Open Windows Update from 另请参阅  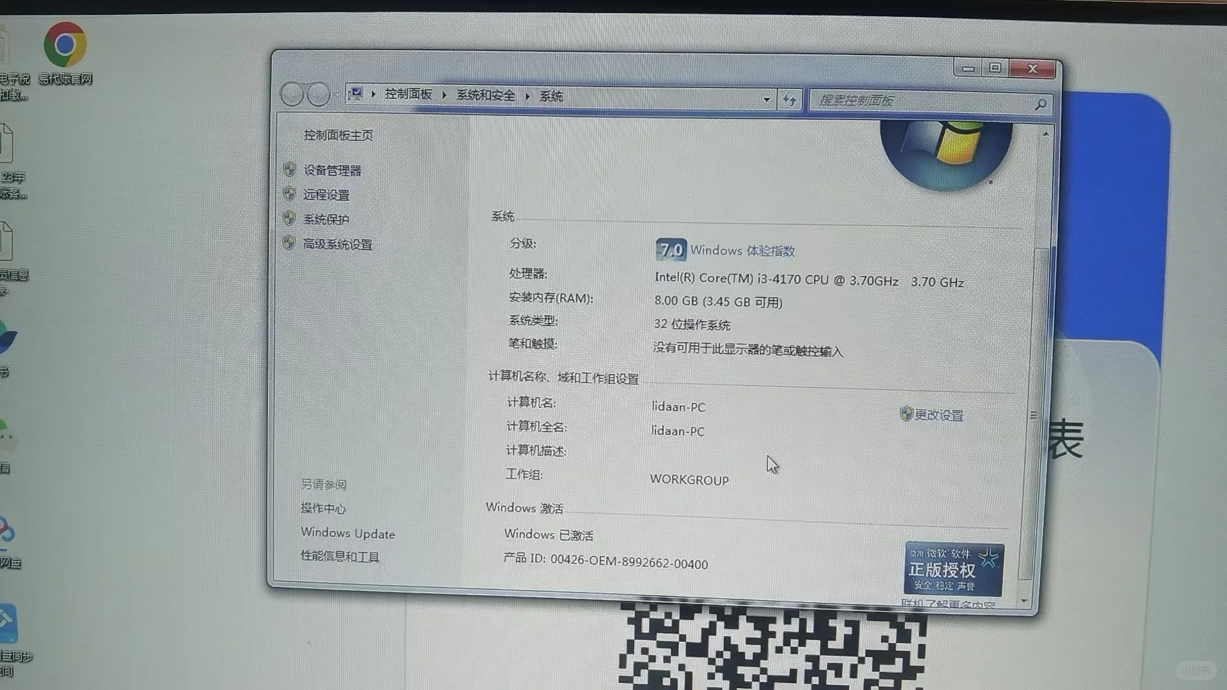coord(348,533)
